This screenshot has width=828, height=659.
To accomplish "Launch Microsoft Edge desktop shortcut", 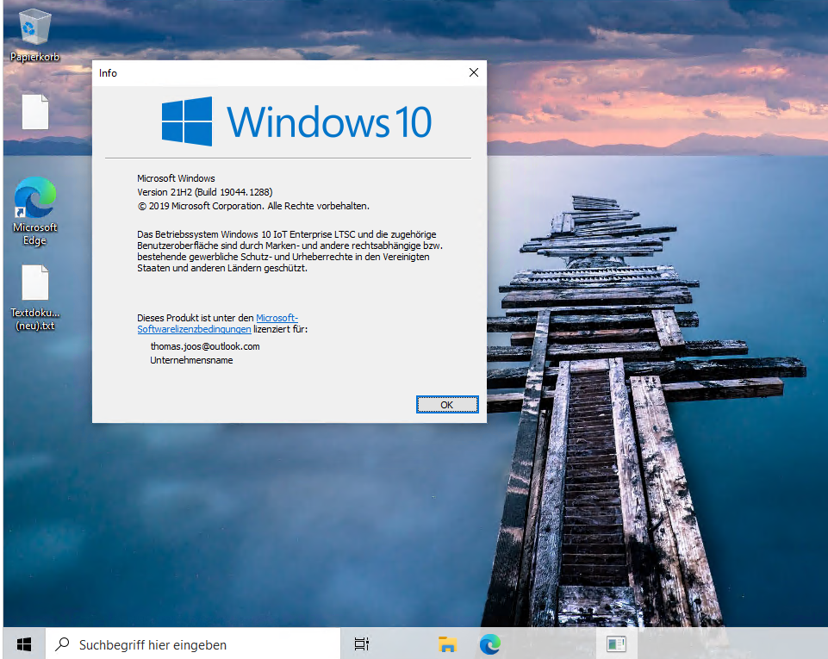I will tap(34, 211).
